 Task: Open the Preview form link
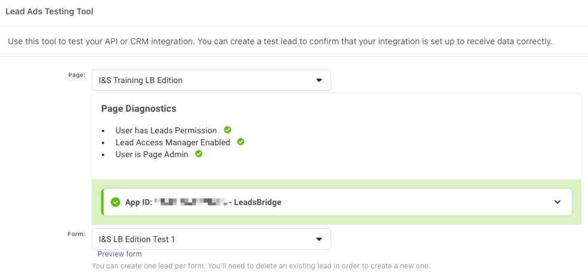coord(120,254)
